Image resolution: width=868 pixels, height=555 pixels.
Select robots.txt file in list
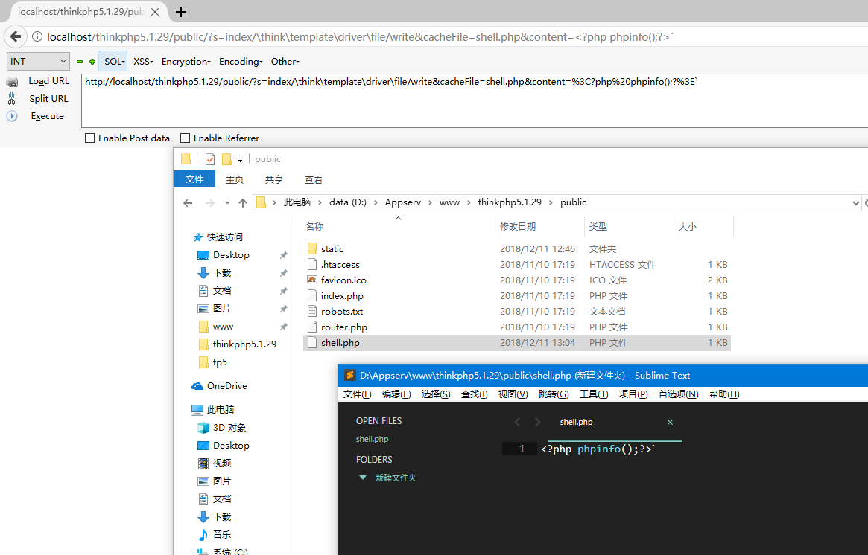341,311
